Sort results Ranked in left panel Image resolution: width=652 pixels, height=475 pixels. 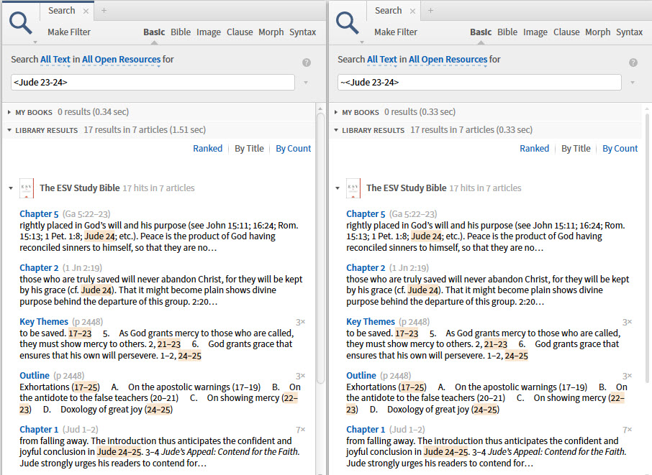point(207,148)
